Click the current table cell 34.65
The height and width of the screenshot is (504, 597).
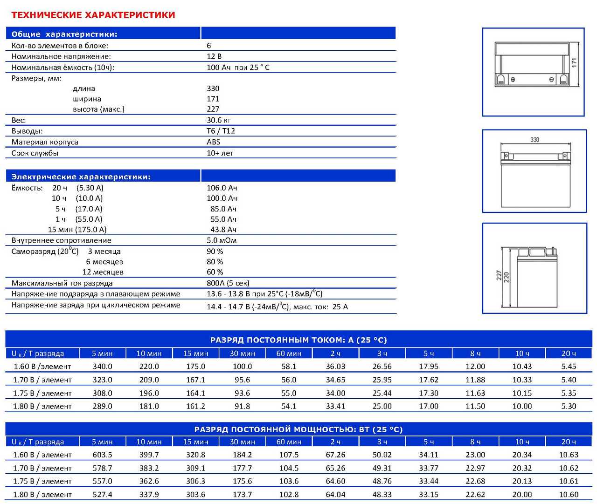(336, 380)
